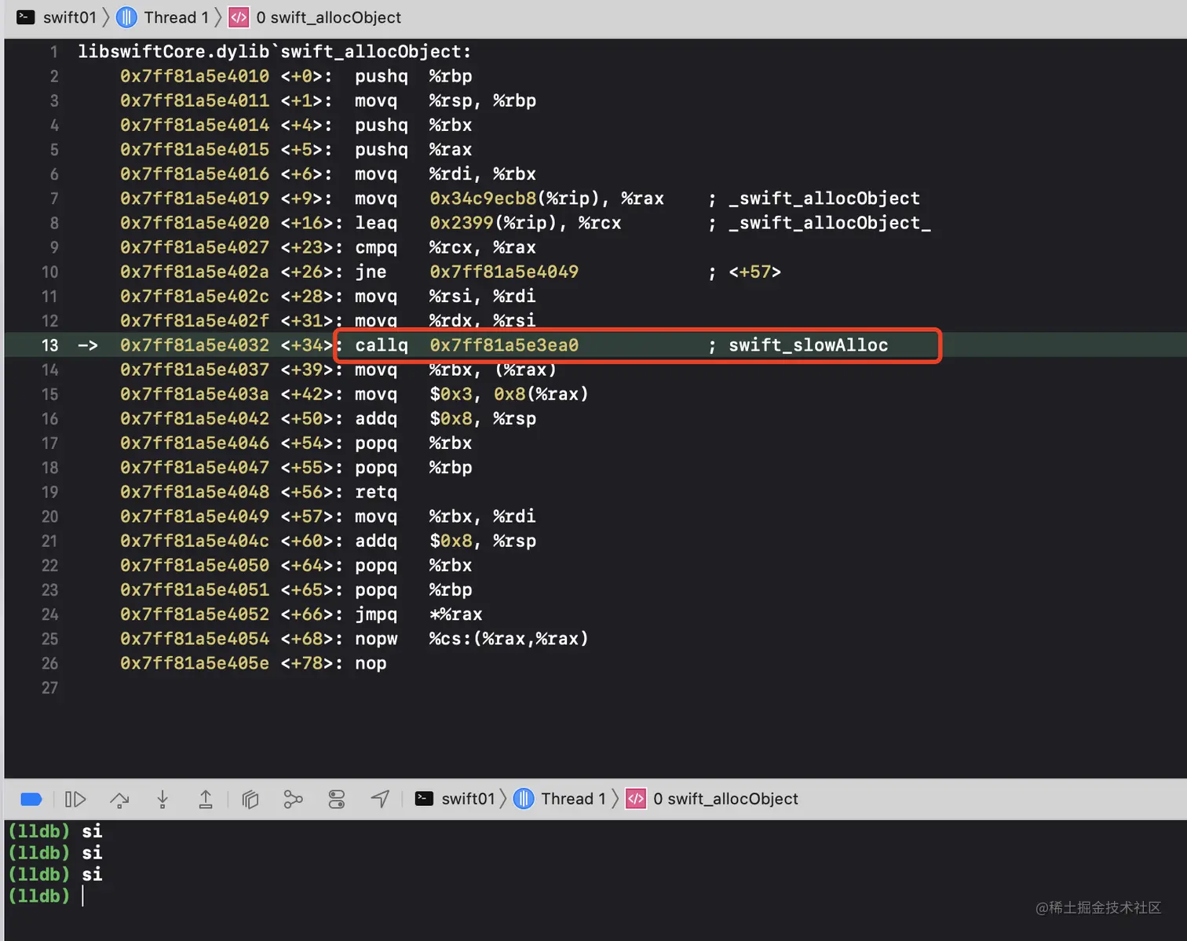Click the libswiftCore.dylib`swift_allocObject header line
Screen dimensions: 1187x941
click(x=274, y=52)
